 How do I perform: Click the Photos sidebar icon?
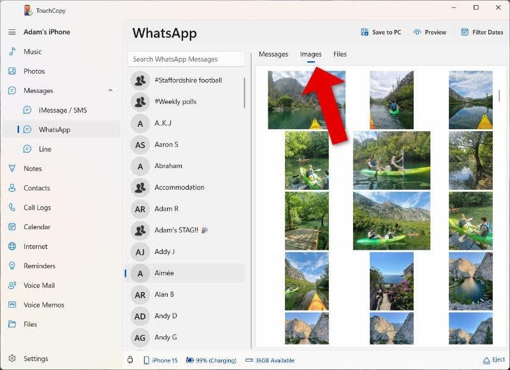12,71
